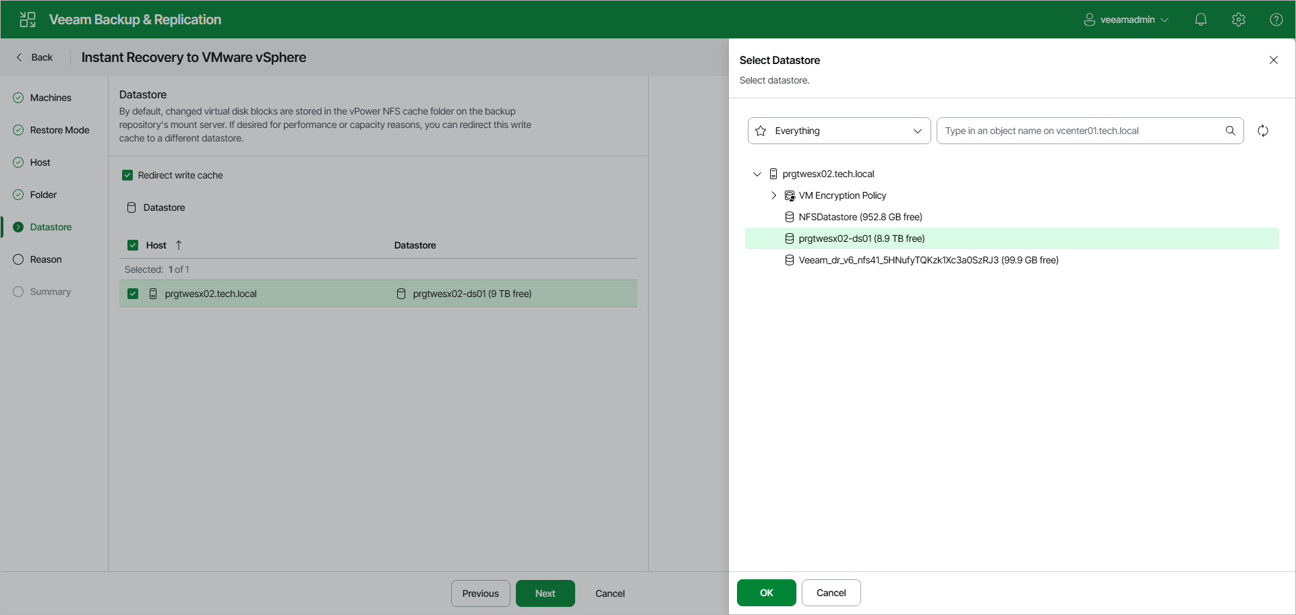Open the settings gear
The image size is (1296, 615).
[x=1238, y=20]
